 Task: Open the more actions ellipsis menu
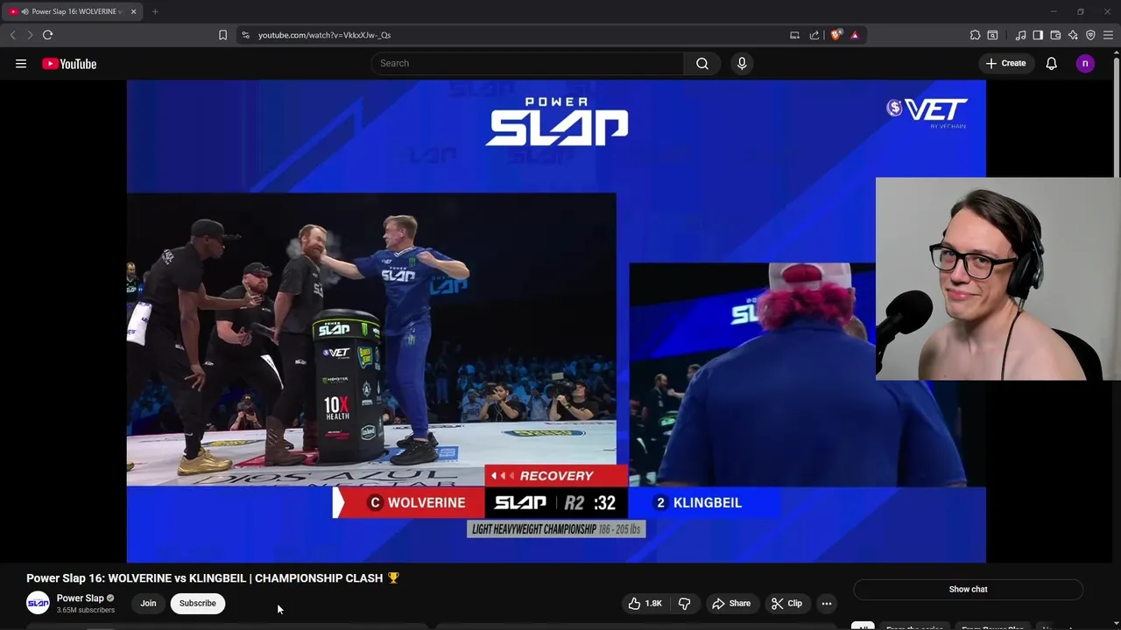click(x=827, y=604)
